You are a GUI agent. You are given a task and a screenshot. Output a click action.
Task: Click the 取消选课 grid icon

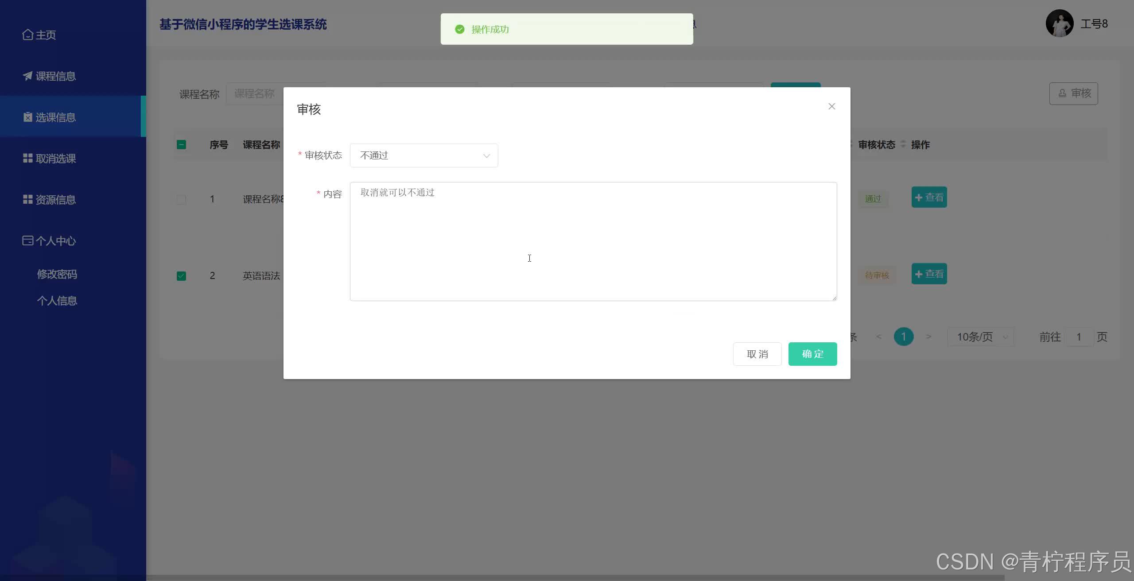click(27, 158)
